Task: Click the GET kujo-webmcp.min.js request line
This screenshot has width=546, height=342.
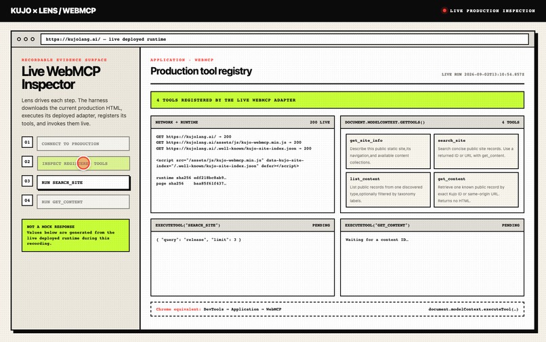Action: (228, 142)
